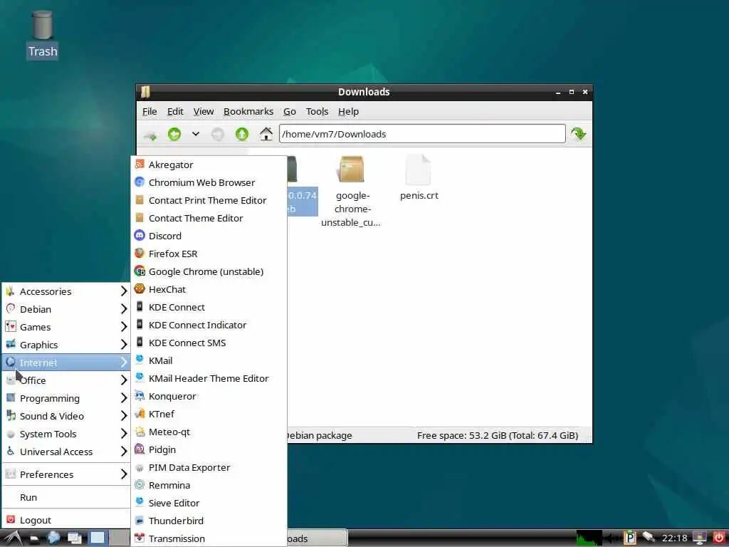
Task: Open KMail Header Theme Editor icon
Action: point(140,378)
